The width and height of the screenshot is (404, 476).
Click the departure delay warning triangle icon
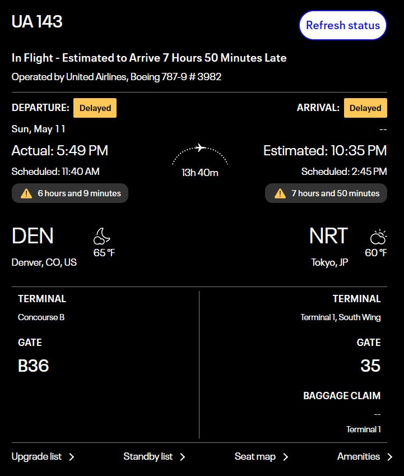tap(26, 193)
